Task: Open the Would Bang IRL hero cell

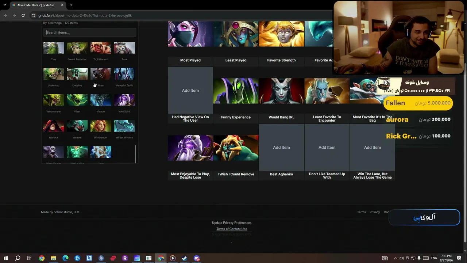Action: (281, 91)
